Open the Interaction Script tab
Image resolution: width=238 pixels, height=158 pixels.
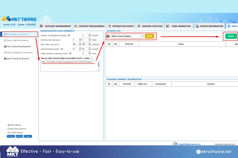click(x=121, y=26)
